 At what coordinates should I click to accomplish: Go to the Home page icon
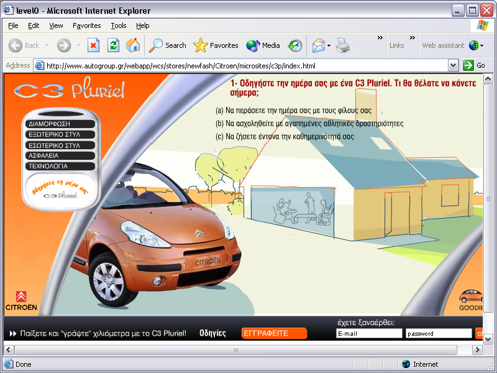(x=133, y=45)
